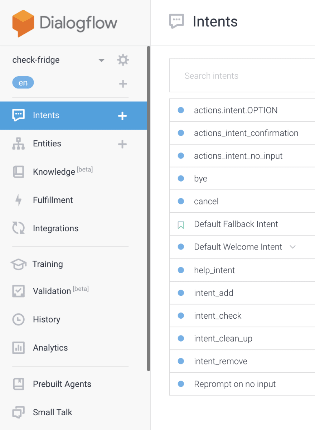Click the Dialogflow logo icon
This screenshot has height=430, width=315.
[x=23, y=23]
